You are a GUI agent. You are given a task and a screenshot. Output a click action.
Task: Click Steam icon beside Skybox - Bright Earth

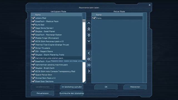pos(33,68)
